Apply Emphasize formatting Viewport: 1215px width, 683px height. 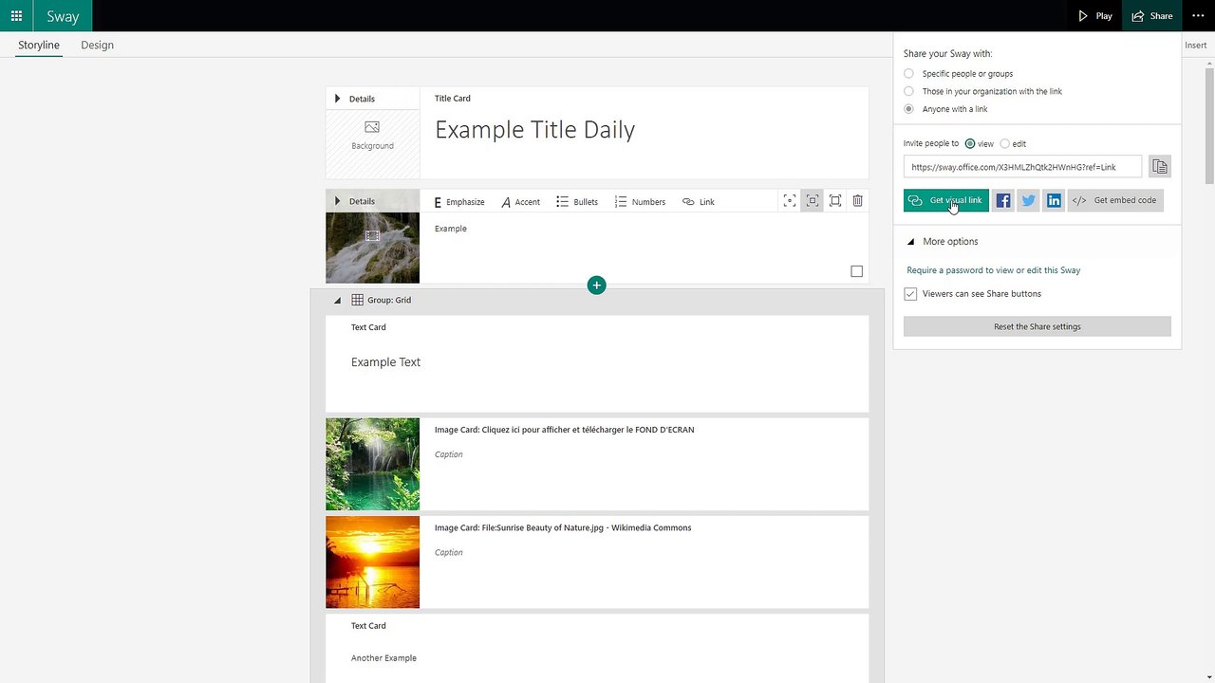459,202
